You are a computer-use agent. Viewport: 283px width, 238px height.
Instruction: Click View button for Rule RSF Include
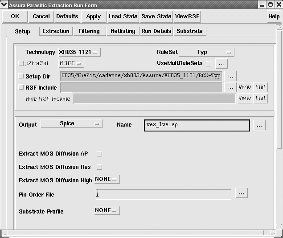(x=245, y=98)
